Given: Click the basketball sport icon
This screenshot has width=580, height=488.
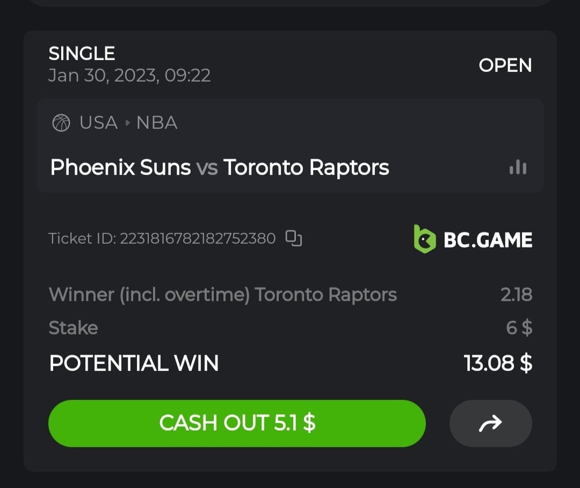Looking at the screenshot, I should point(61,123).
